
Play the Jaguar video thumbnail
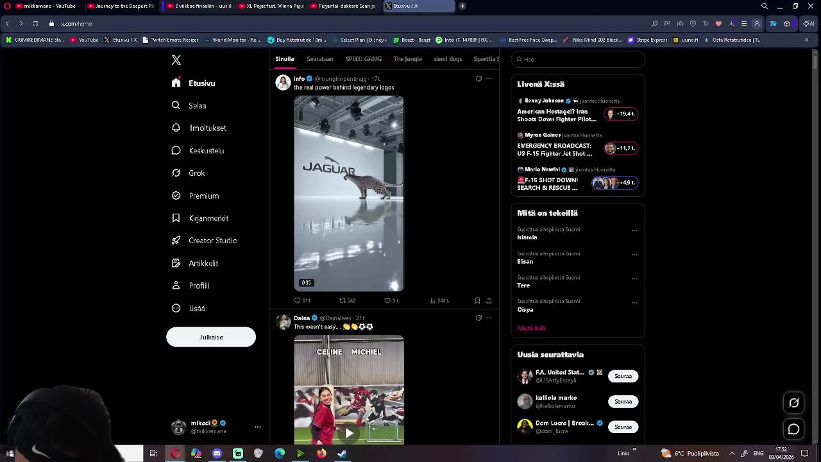349,193
